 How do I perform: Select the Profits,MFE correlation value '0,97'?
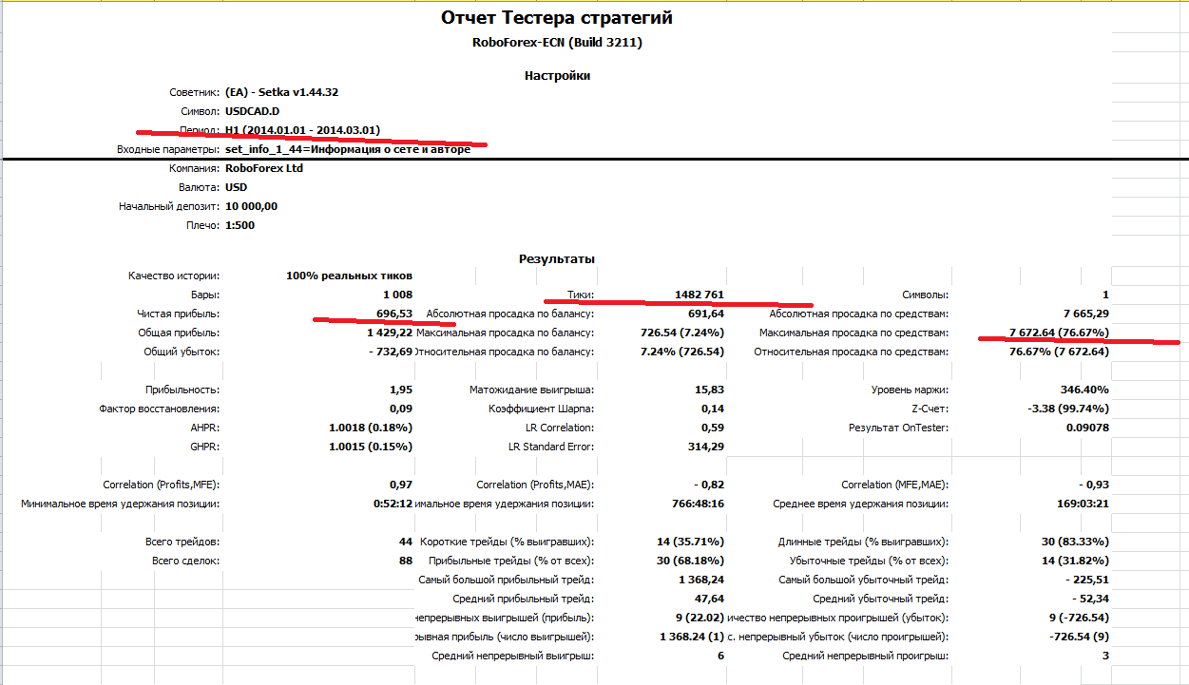click(401, 485)
